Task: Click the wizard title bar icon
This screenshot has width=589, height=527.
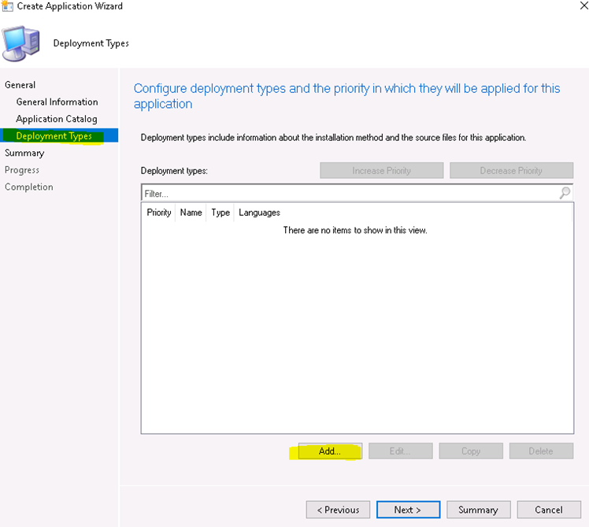Action: [x=7, y=6]
